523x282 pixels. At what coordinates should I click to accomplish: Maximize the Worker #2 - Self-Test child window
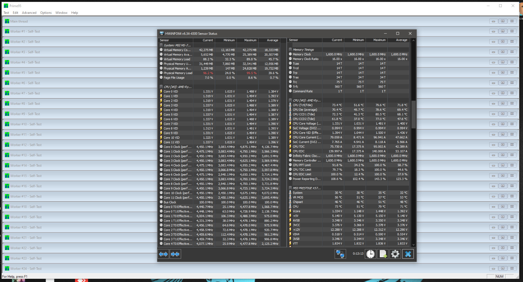(503, 41)
